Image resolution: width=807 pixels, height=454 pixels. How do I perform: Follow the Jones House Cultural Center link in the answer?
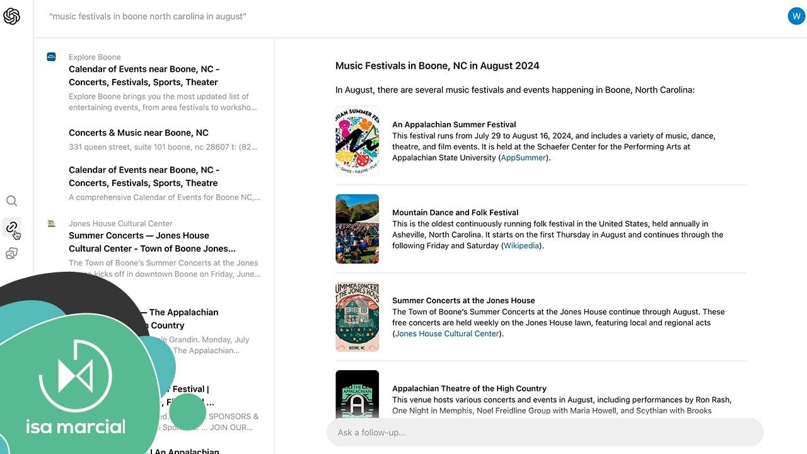[447, 334]
